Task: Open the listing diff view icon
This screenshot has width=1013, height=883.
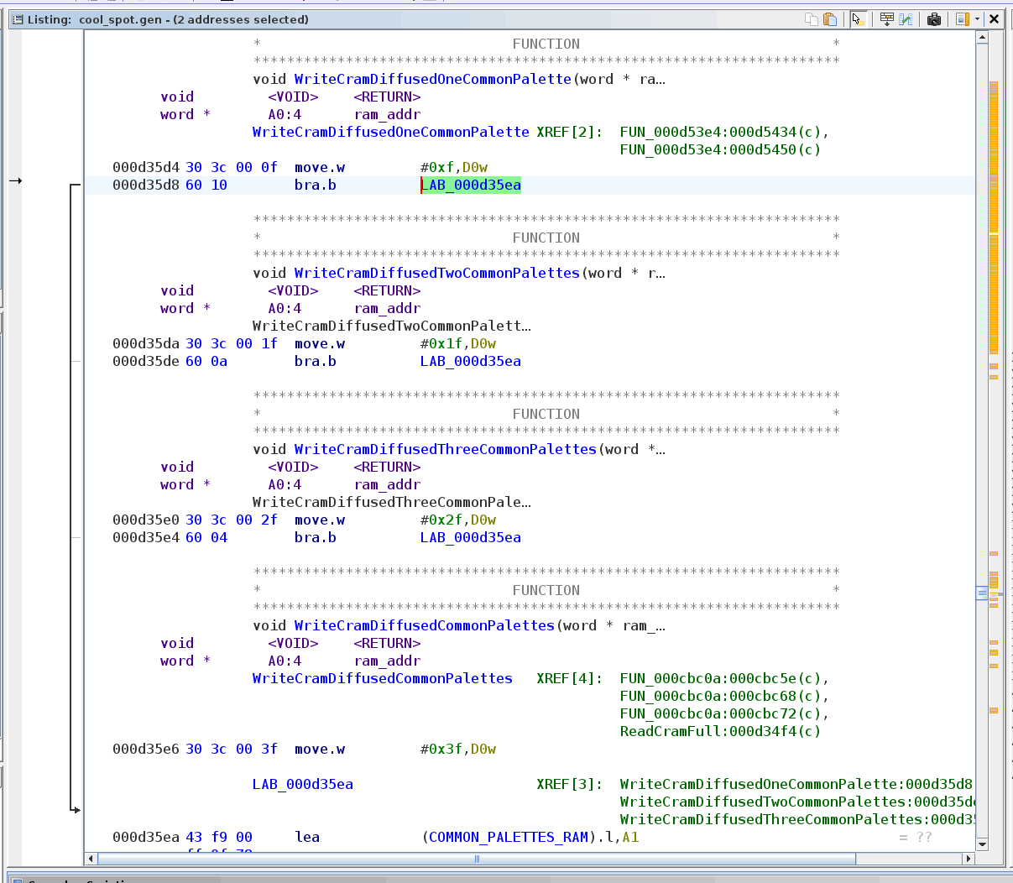Action: click(906, 19)
